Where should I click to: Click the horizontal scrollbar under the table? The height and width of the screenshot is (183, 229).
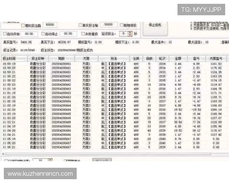[x=108, y=154]
